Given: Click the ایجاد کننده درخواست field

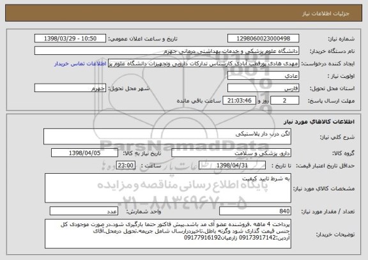Looking at the screenshot, I should point(203,63).
